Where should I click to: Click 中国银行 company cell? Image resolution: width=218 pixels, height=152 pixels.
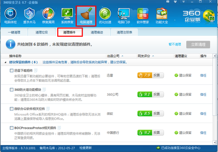point(113,133)
